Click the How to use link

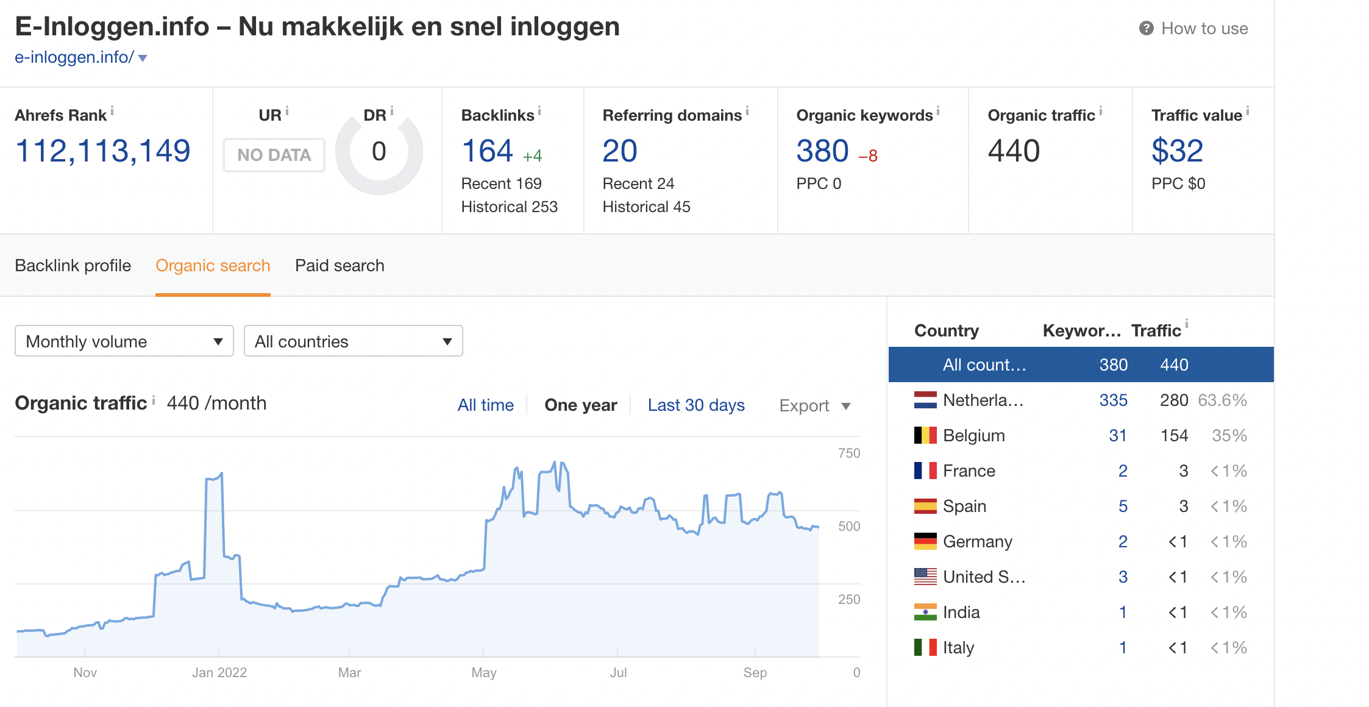[1204, 29]
